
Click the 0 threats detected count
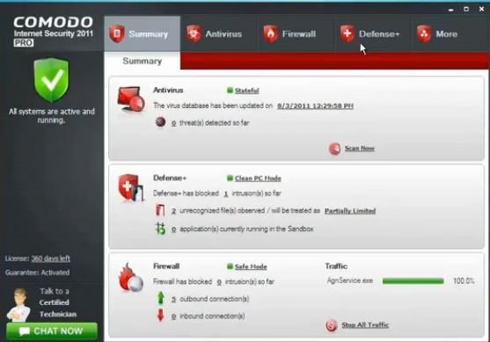pyautogui.click(x=174, y=123)
